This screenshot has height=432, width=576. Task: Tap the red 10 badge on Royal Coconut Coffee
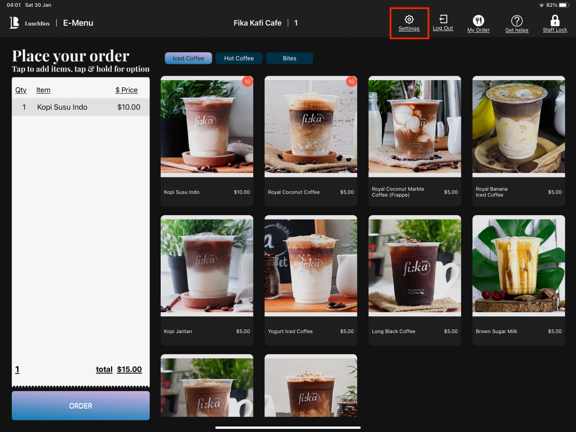(x=351, y=81)
